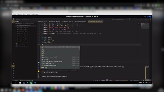The height and width of the screenshot is (92, 164).
Task: Open the Machine menu
Action: 19,14
